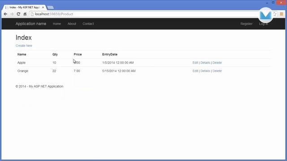287x161 pixels.
Task: Open the About nav item
Action: 72,24
